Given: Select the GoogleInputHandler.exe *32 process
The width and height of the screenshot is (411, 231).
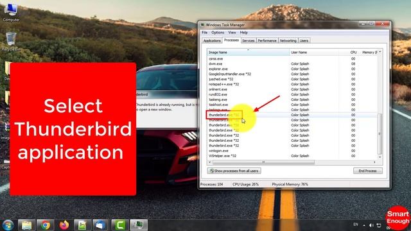Looking at the screenshot, I should click(292, 74).
